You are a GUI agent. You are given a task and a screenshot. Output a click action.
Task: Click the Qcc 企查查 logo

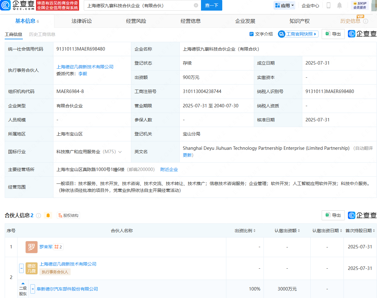[18, 5]
